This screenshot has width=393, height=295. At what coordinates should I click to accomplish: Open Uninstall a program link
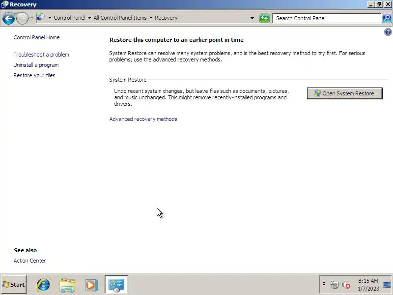click(x=36, y=65)
